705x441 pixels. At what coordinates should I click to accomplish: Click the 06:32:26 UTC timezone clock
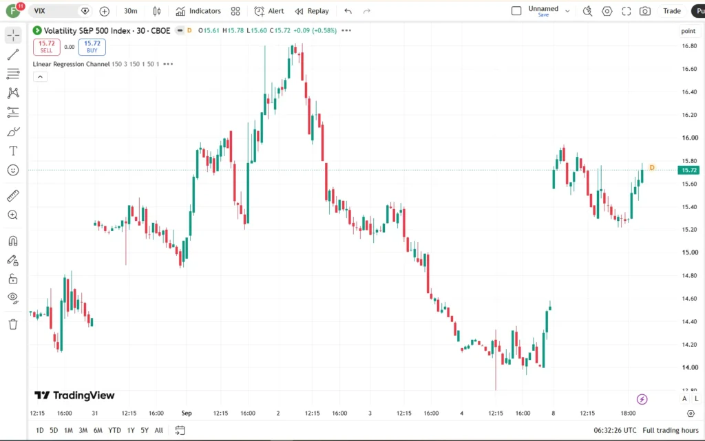(615, 430)
